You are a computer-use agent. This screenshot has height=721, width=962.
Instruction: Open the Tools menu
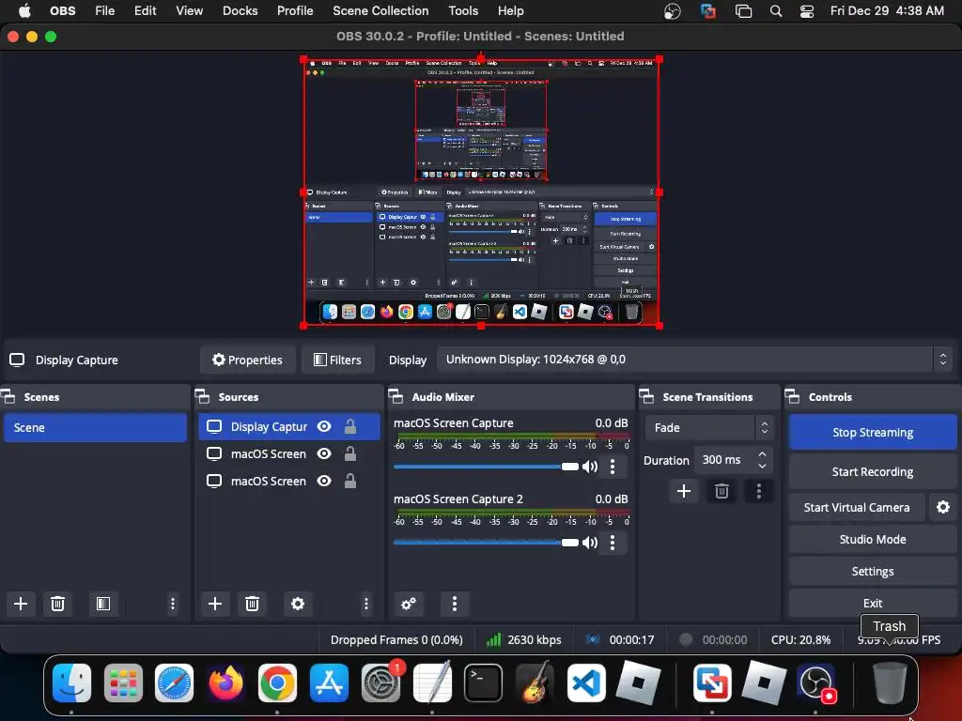463,11
